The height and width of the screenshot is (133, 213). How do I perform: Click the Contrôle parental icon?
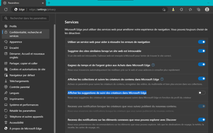click(x=6, y=87)
